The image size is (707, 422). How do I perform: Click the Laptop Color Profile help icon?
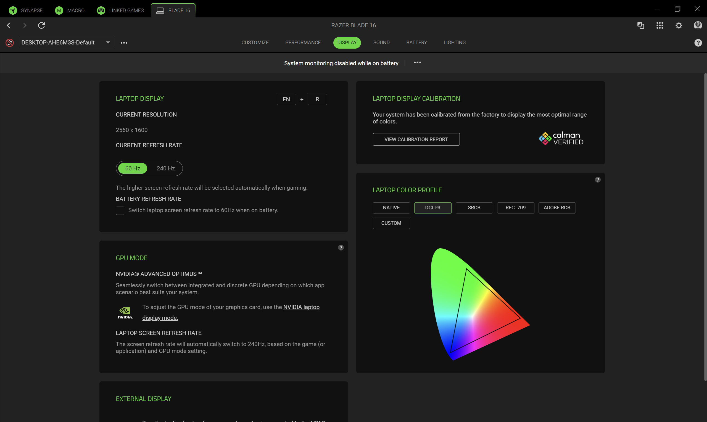[598, 180]
